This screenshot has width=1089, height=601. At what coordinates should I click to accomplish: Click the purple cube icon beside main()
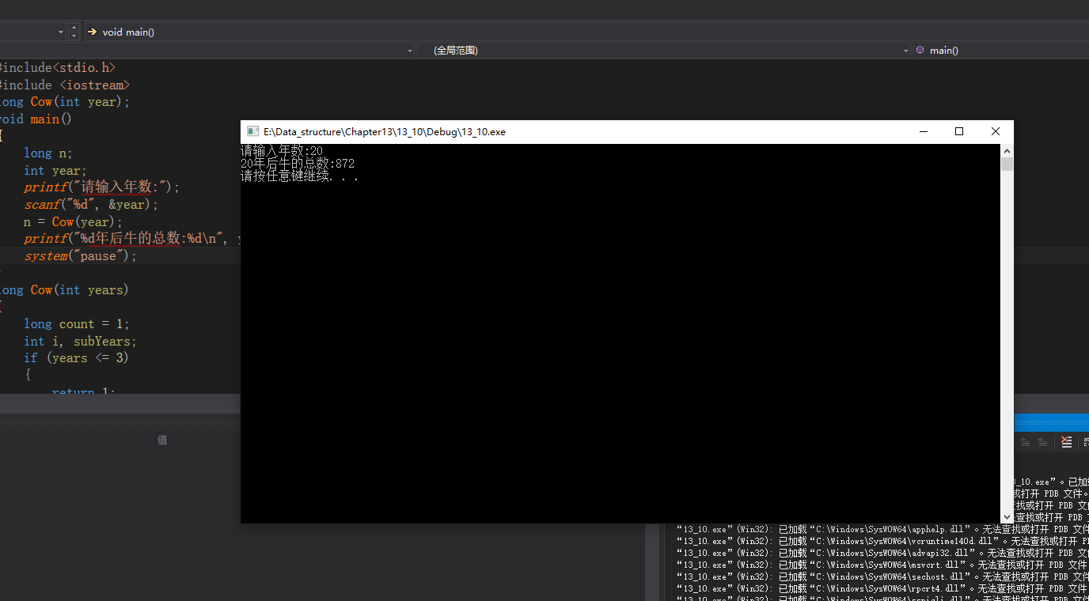(920, 50)
